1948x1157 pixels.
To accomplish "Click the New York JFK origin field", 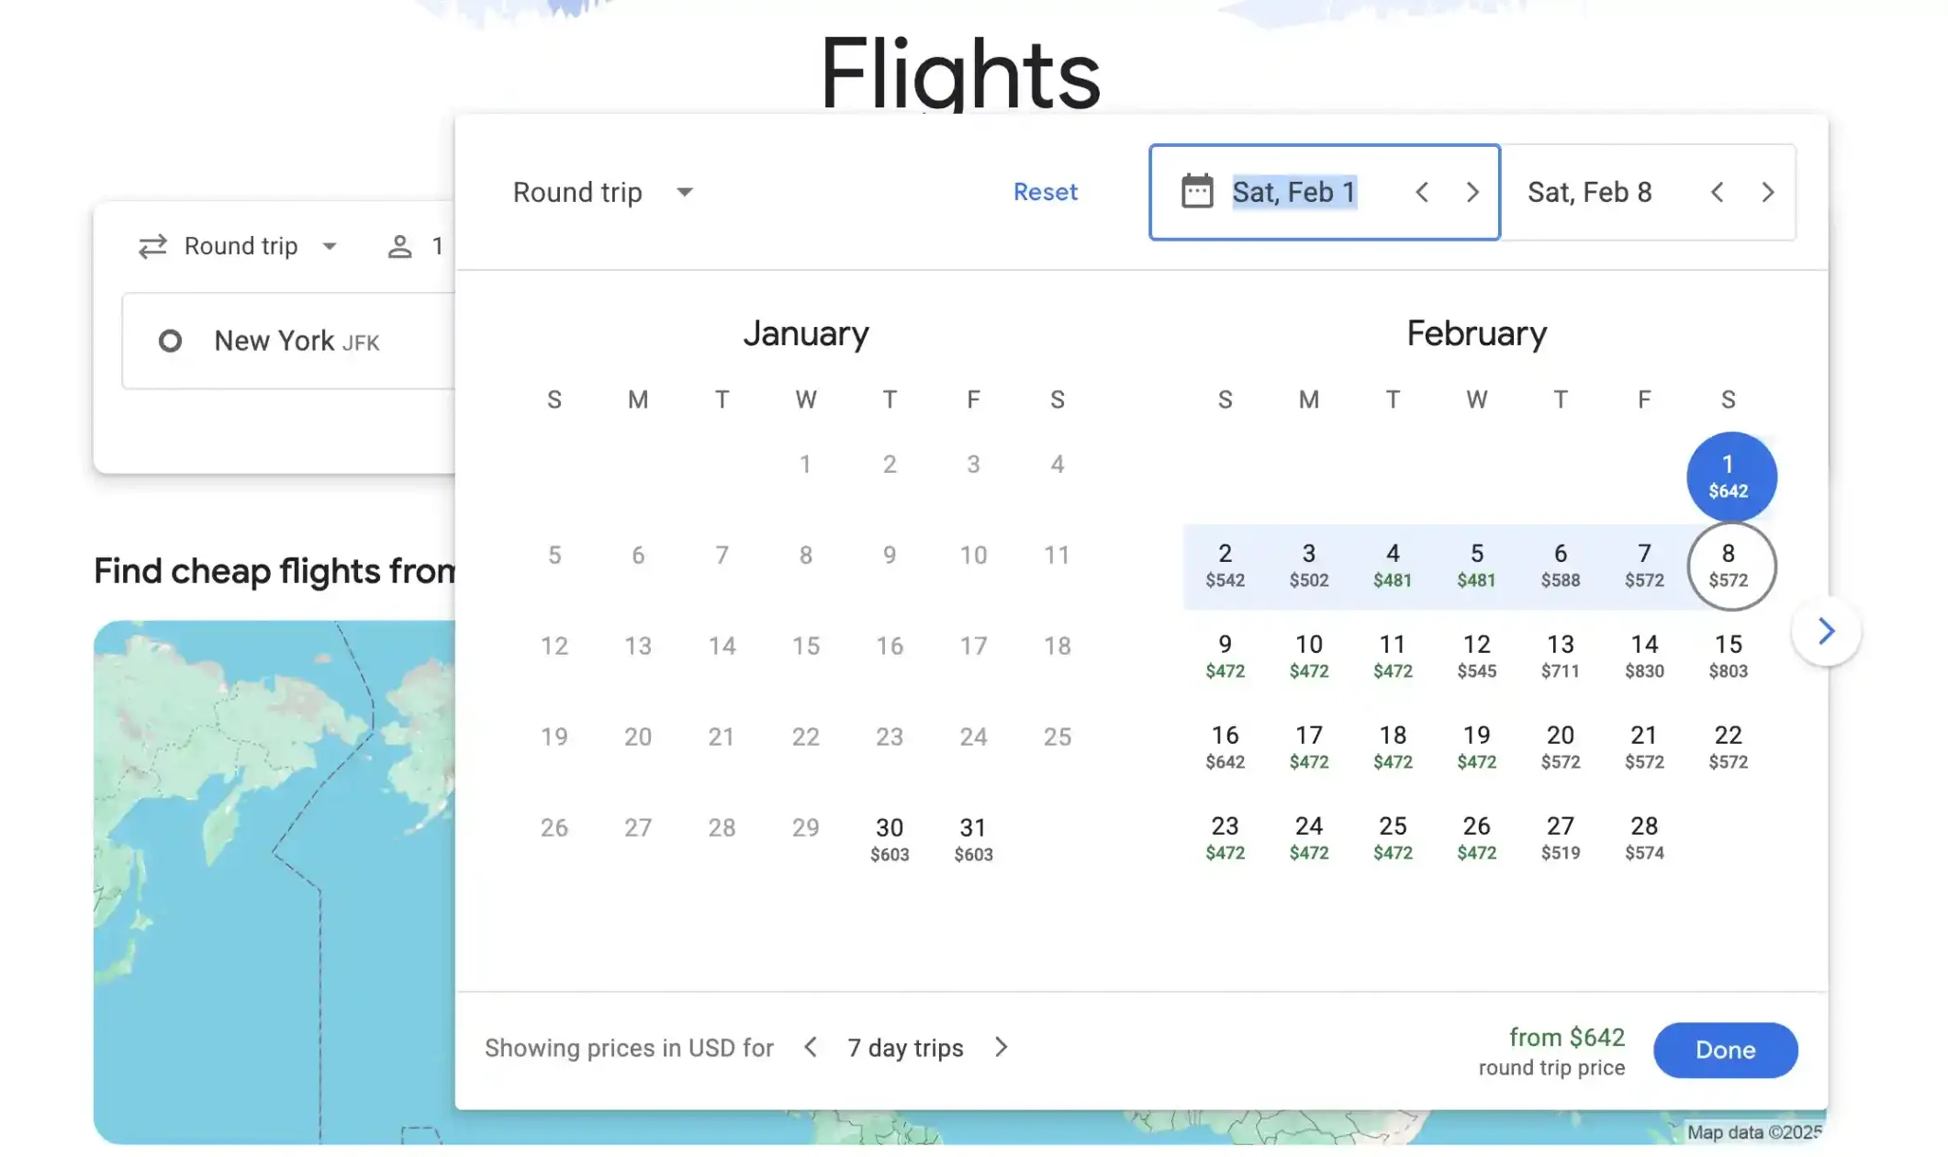I will 296,342.
